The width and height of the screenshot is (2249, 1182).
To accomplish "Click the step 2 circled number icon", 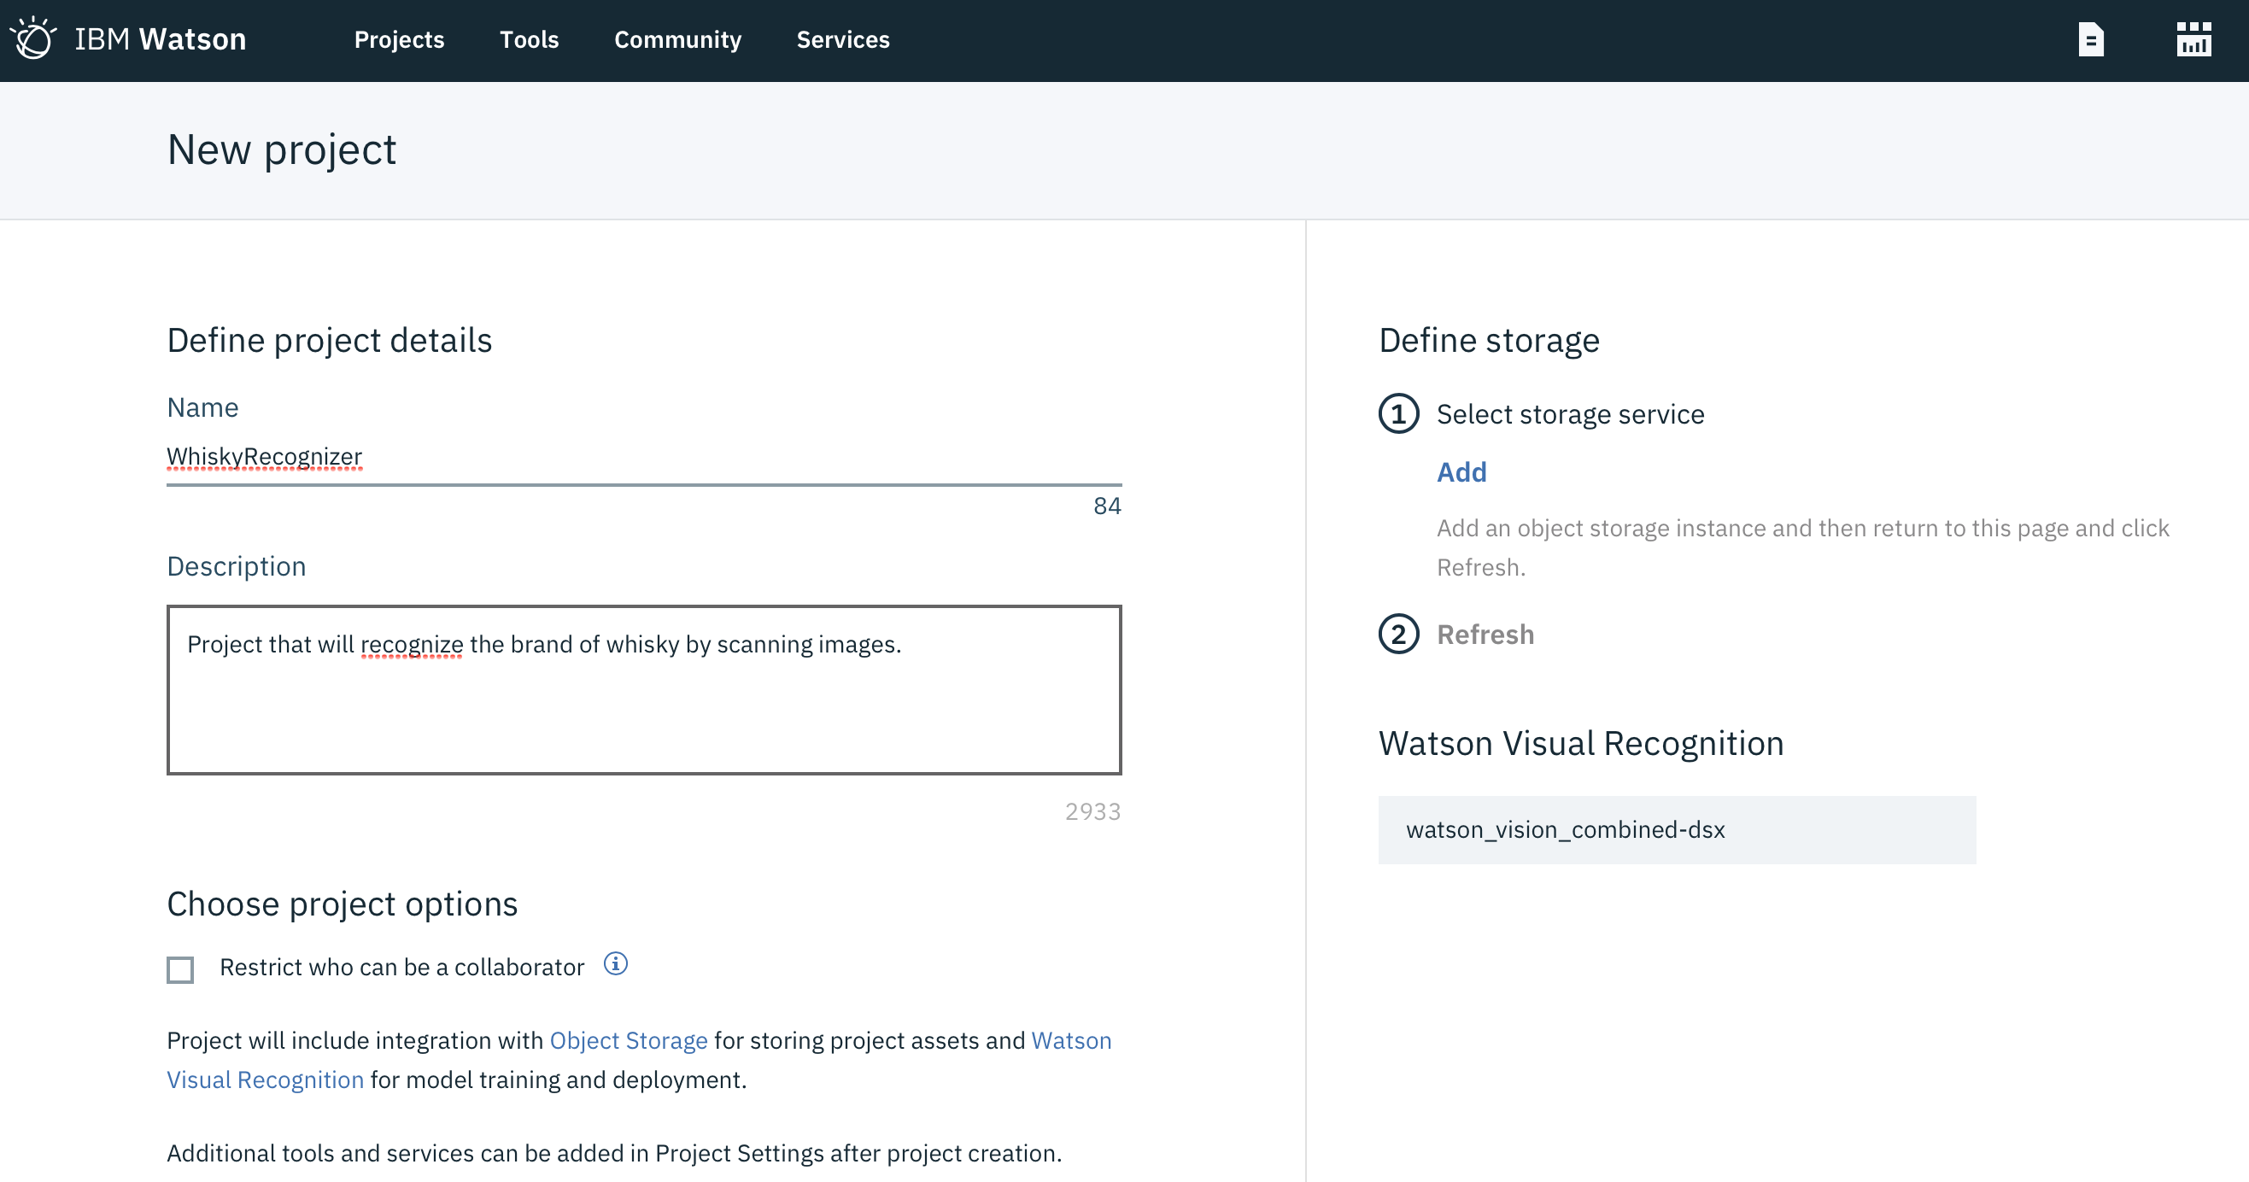I will point(1398,635).
